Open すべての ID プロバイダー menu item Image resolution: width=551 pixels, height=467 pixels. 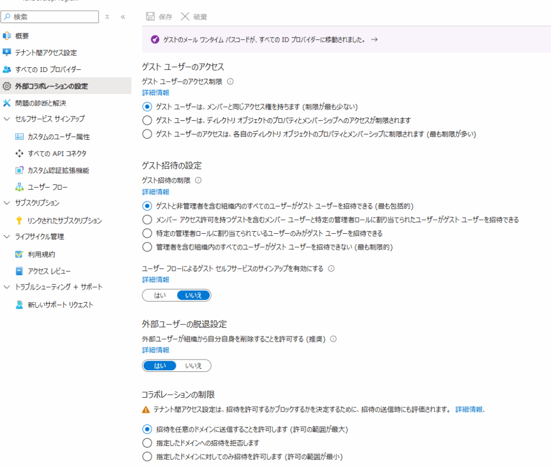click(x=48, y=69)
